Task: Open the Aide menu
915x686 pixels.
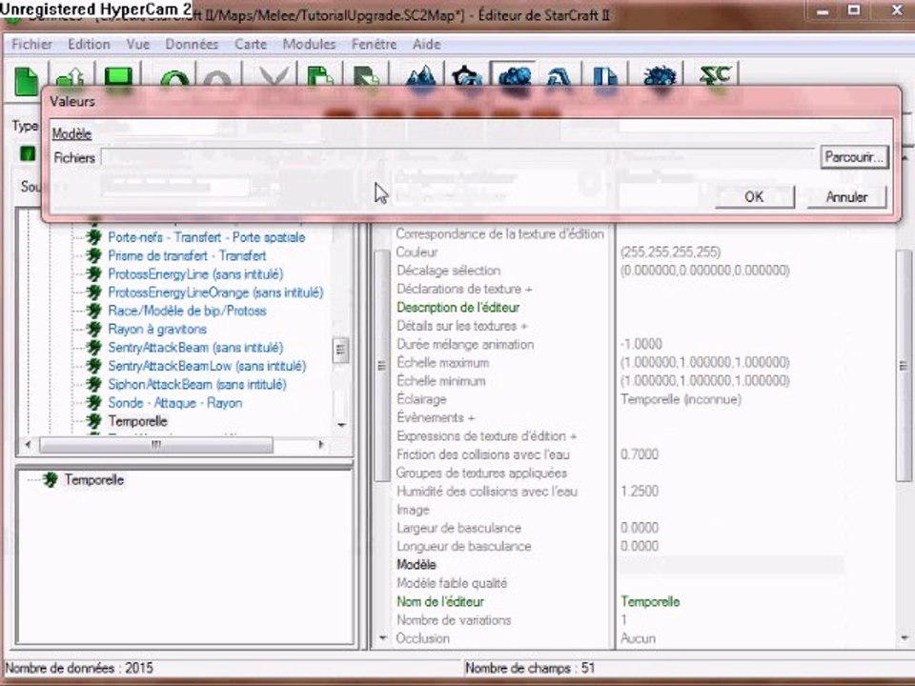Action: click(427, 45)
